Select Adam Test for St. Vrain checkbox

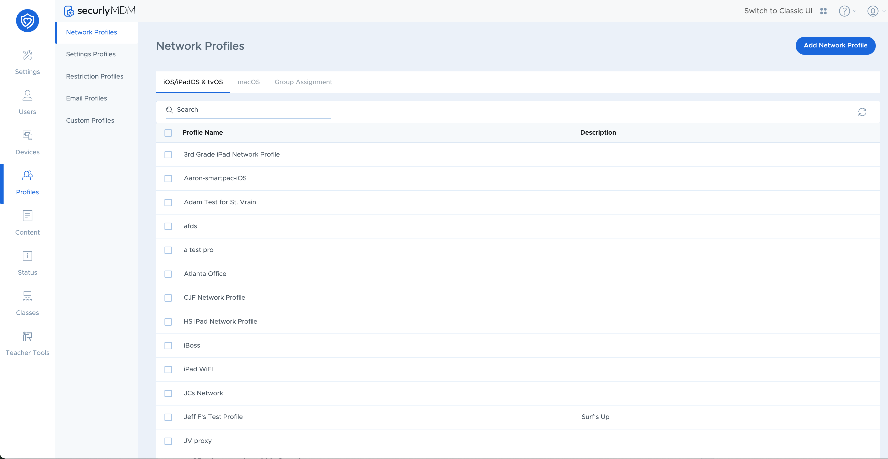click(168, 202)
